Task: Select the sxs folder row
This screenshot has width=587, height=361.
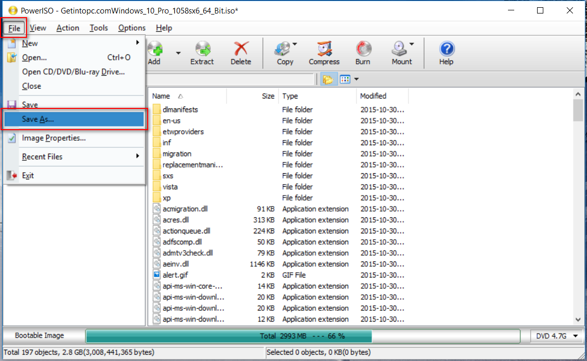Action: click(x=278, y=175)
